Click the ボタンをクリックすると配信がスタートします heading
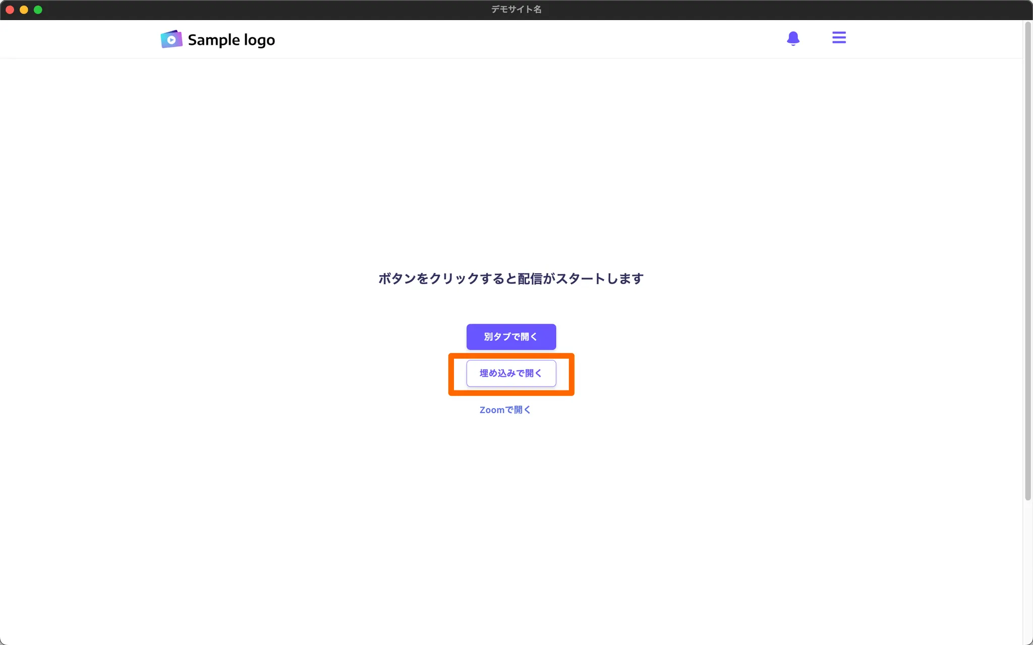Image resolution: width=1033 pixels, height=645 pixels. tap(510, 279)
